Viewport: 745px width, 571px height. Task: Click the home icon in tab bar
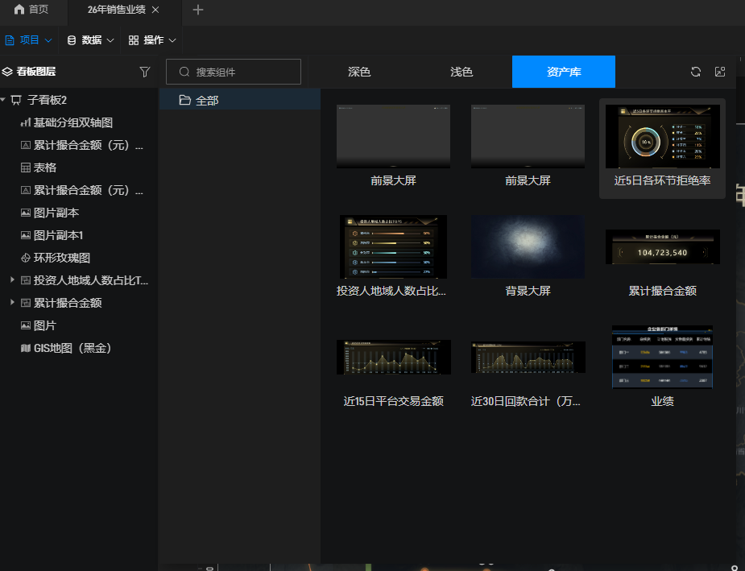click(x=19, y=10)
